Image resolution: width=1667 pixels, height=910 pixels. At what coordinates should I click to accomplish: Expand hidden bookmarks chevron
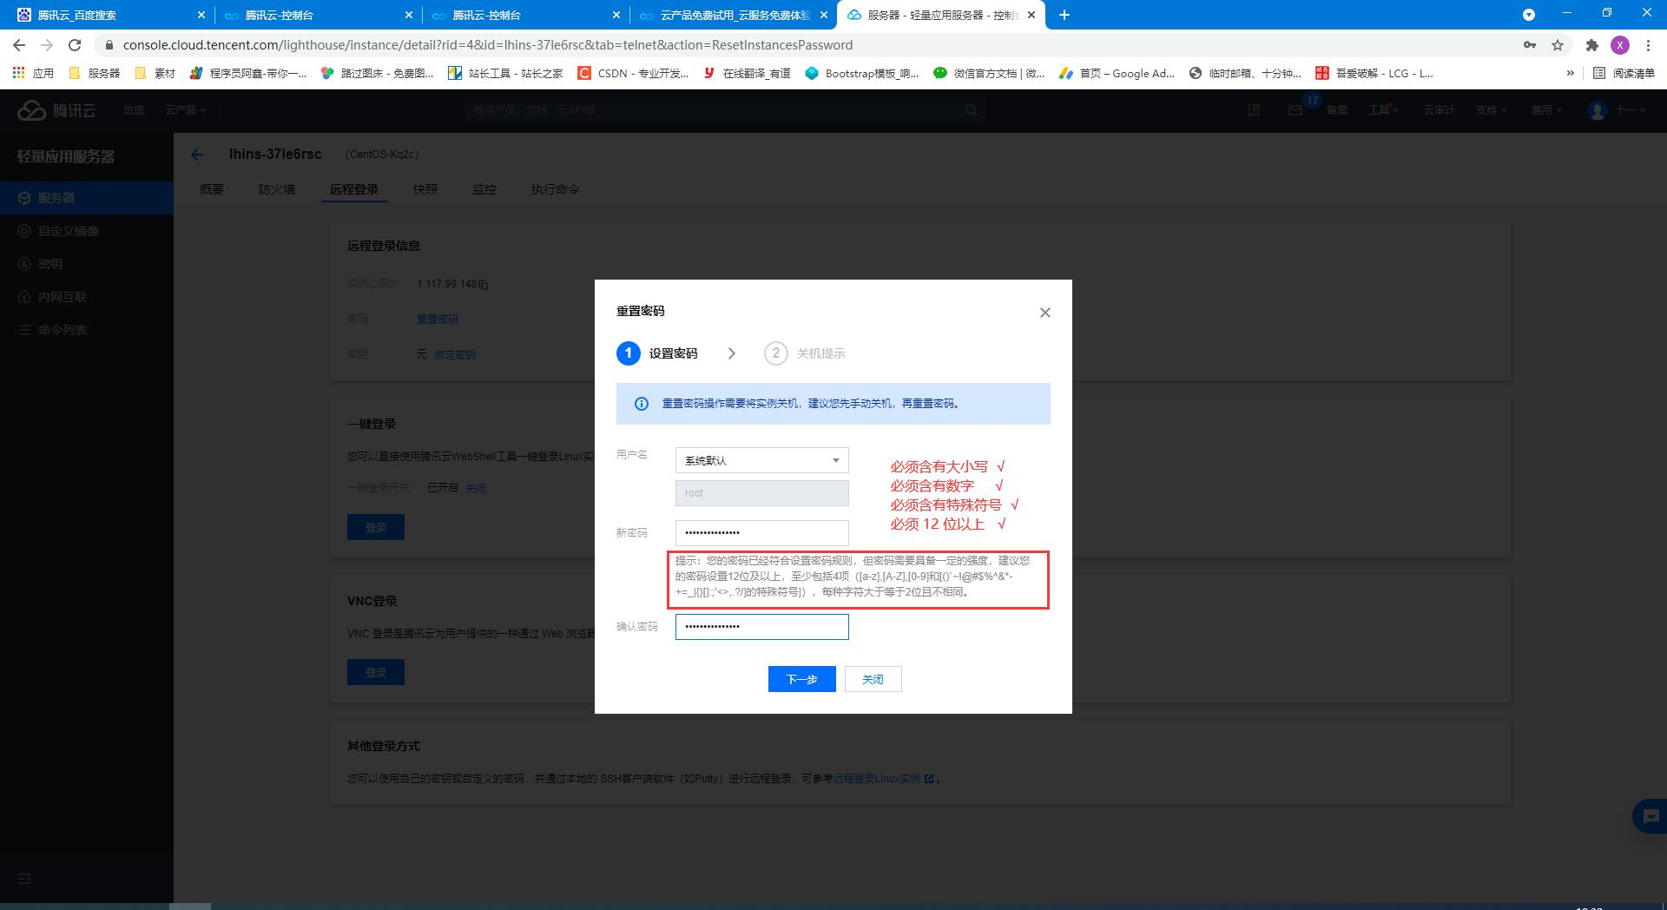[1570, 74]
